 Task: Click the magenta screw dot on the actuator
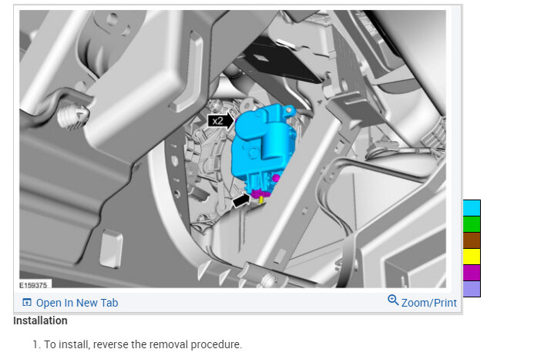coord(276,178)
